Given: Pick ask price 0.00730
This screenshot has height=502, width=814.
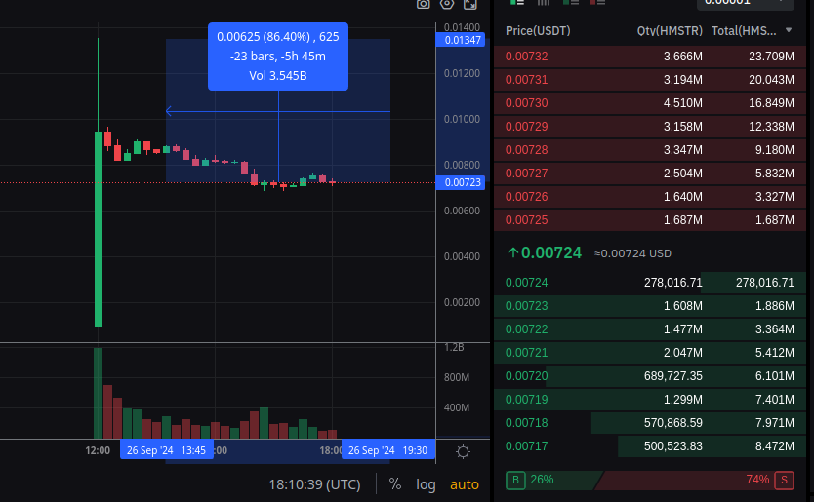Looking at the screenshot, I should click(x=526, y=102).
